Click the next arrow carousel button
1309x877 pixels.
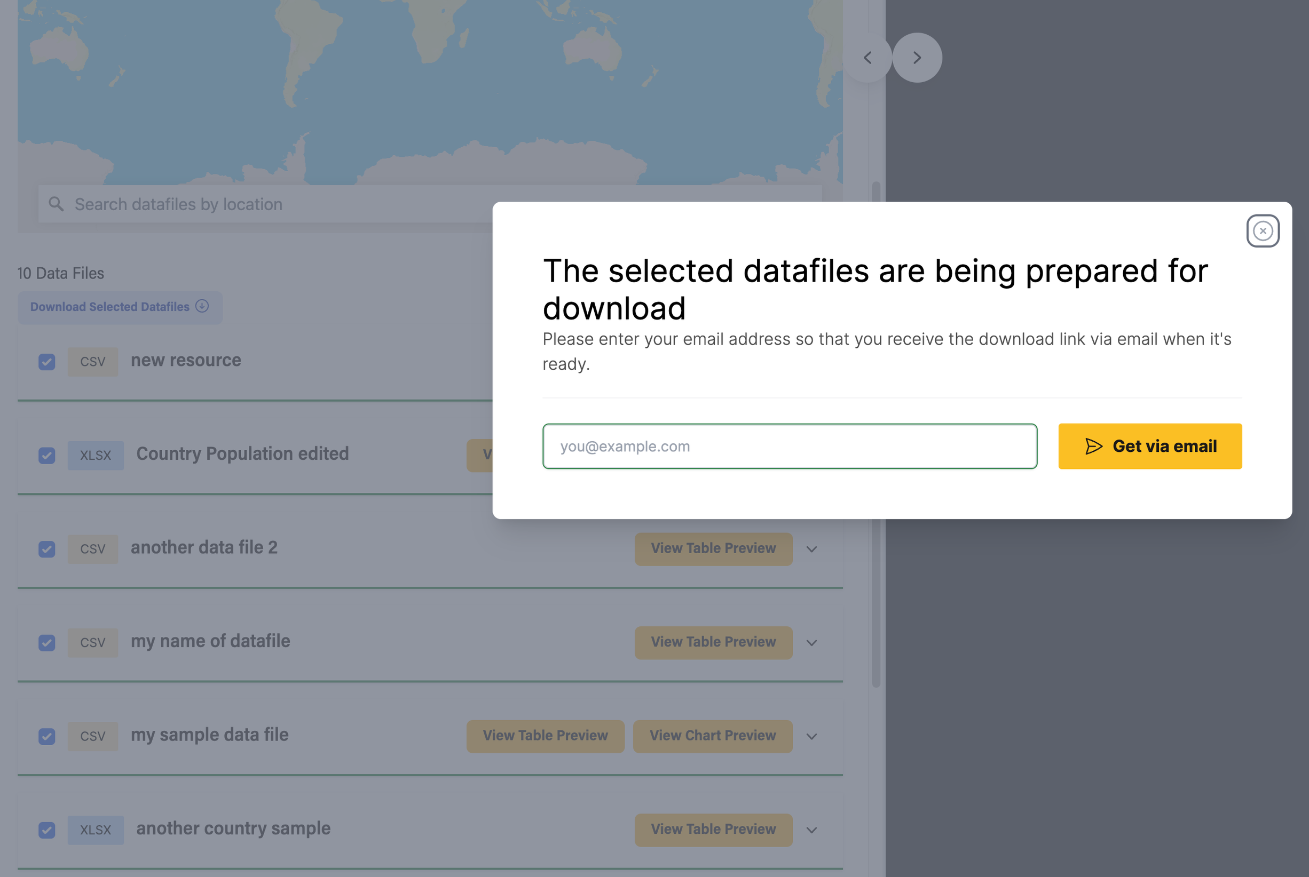[917, 58]
